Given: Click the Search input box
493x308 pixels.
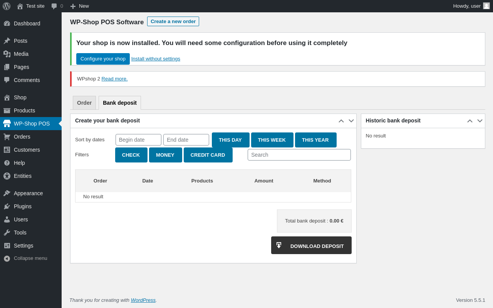Looking at the screenshot, I should 299,155.
